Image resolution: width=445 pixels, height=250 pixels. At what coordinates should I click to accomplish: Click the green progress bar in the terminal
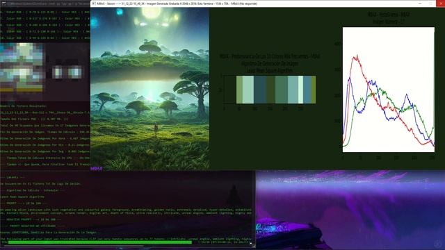(x=99, y=242)
